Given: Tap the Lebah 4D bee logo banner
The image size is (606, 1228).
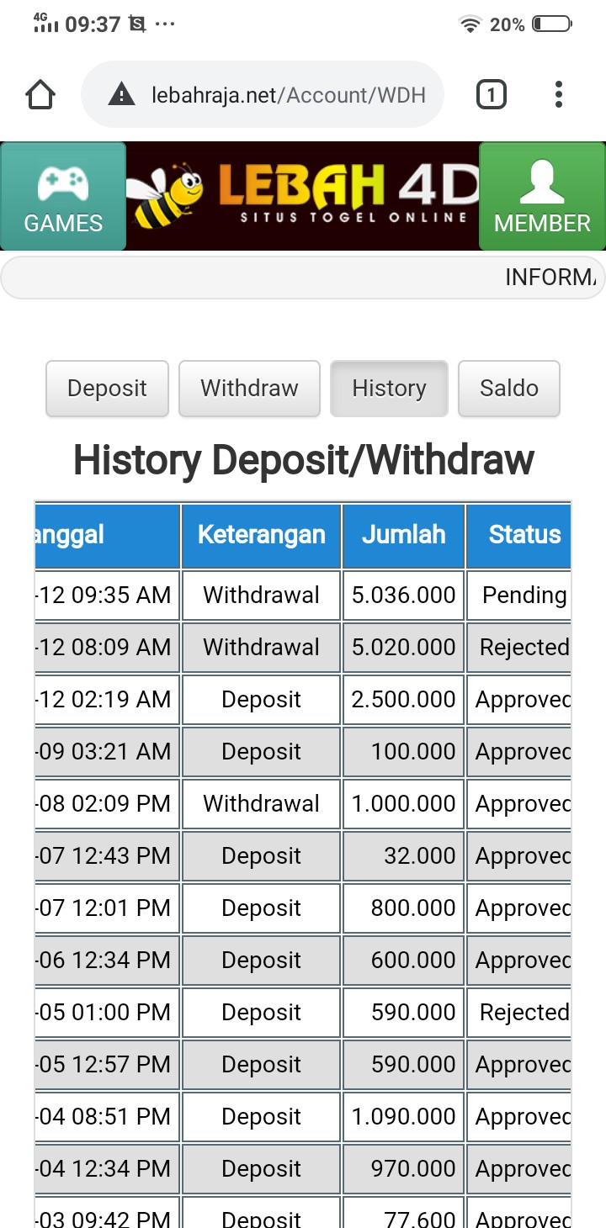Looking at the screenshot, I should click(302, 197).
